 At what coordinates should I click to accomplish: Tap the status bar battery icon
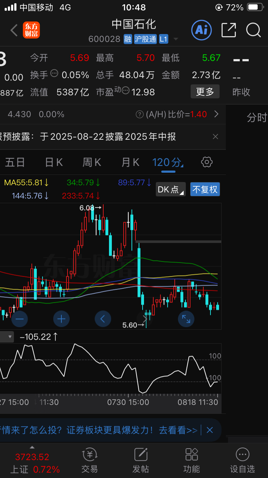point(255,7)
